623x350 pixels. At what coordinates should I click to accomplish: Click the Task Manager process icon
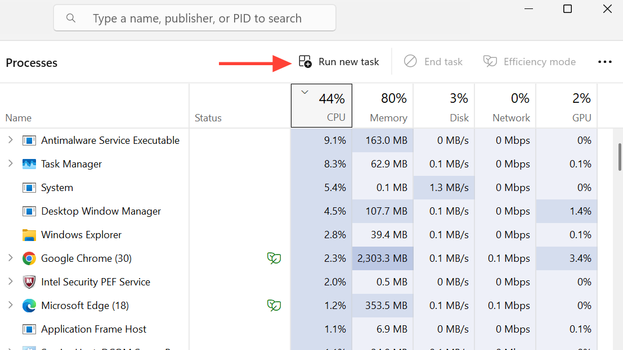[29, 164]
